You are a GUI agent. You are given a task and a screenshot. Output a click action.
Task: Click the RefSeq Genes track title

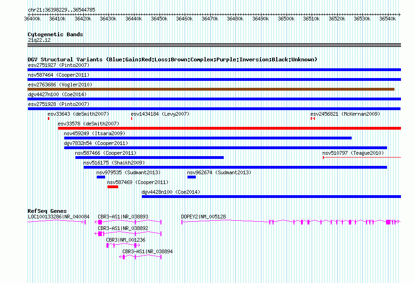tap(47, 211)
